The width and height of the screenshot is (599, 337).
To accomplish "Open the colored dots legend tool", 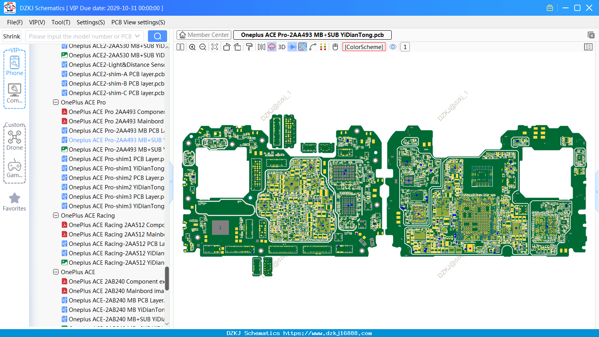I will [323, 47].
